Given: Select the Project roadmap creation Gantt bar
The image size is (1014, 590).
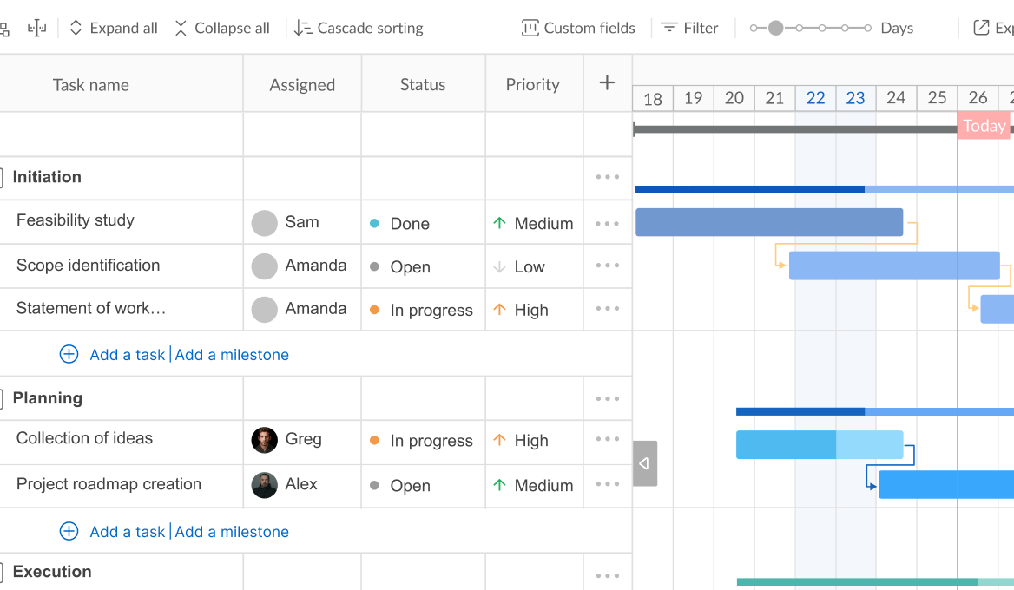Looking at the screenshot, I should (946, 485).
